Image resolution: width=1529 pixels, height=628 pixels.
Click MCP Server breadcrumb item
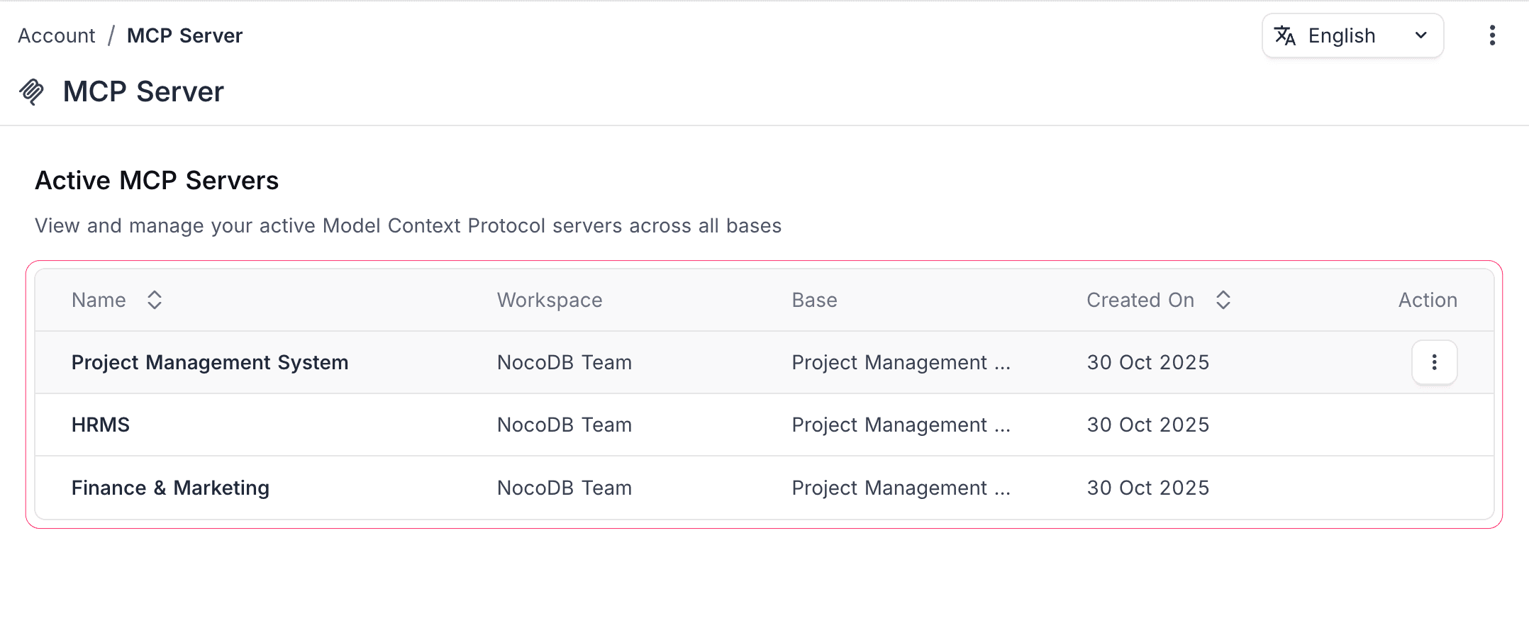pos(184,35)
